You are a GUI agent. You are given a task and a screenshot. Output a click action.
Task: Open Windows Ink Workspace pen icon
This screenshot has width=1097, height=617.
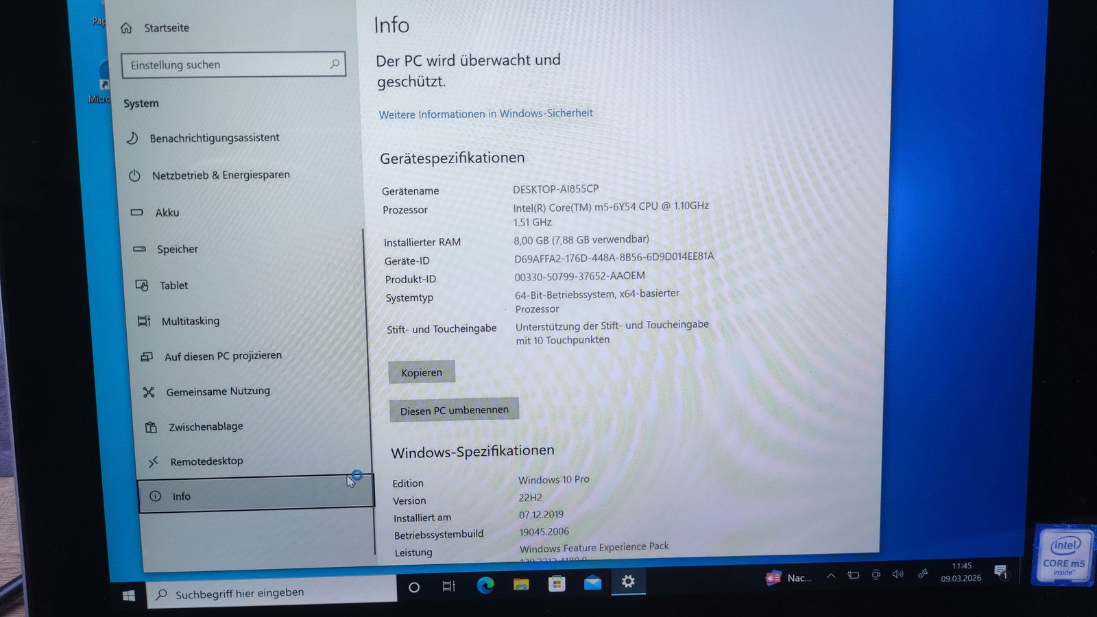923,573
